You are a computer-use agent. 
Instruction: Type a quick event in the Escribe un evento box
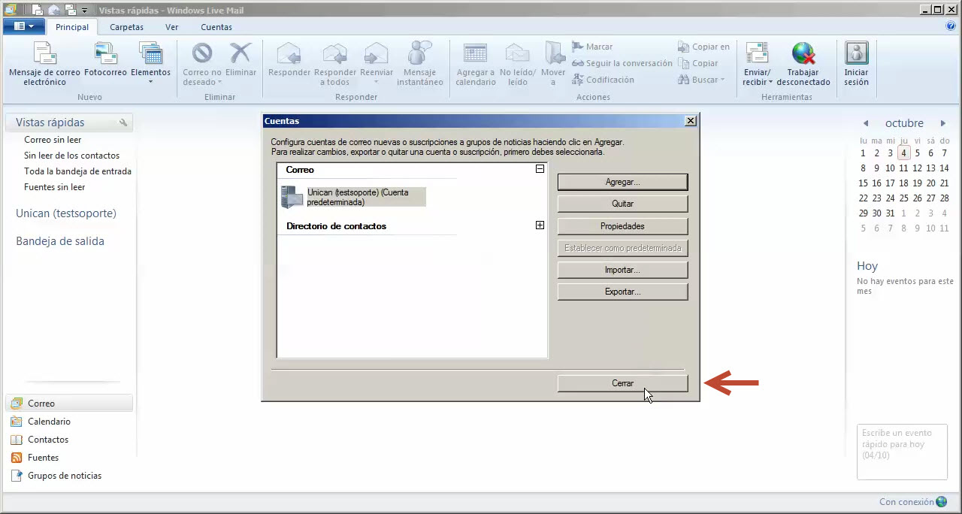click(902, 452)
